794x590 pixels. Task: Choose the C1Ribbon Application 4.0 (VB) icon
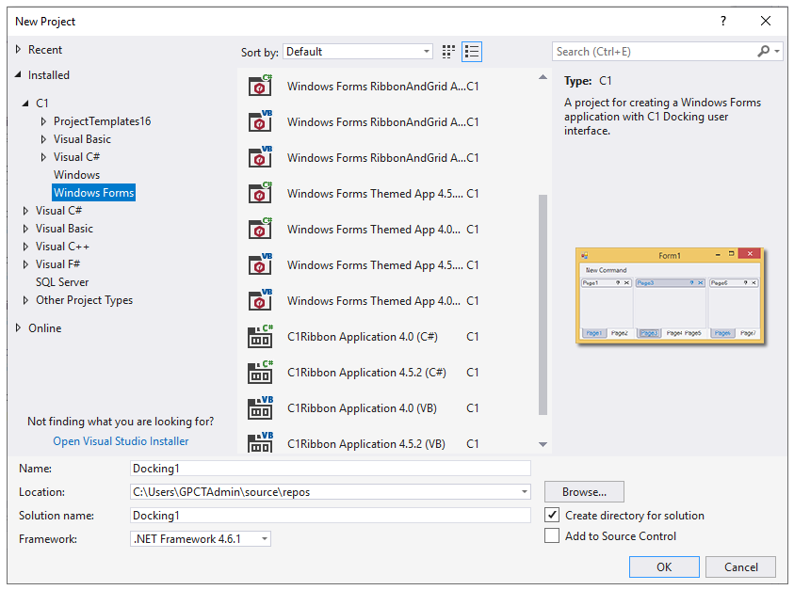coord(260,408)
